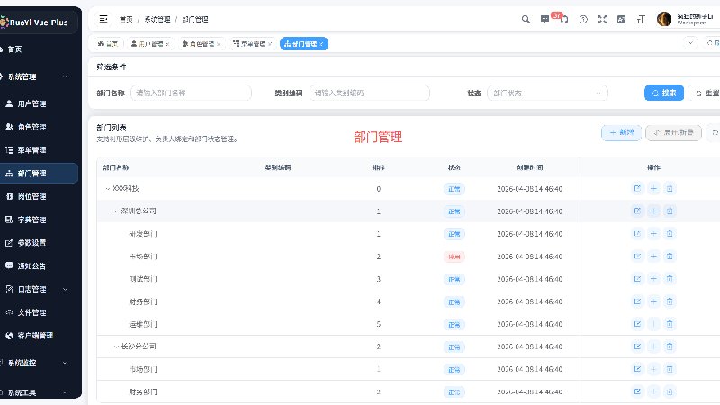Close the 用户管理 tab
The image size is (720, 405).
click(x=167, y=44)
